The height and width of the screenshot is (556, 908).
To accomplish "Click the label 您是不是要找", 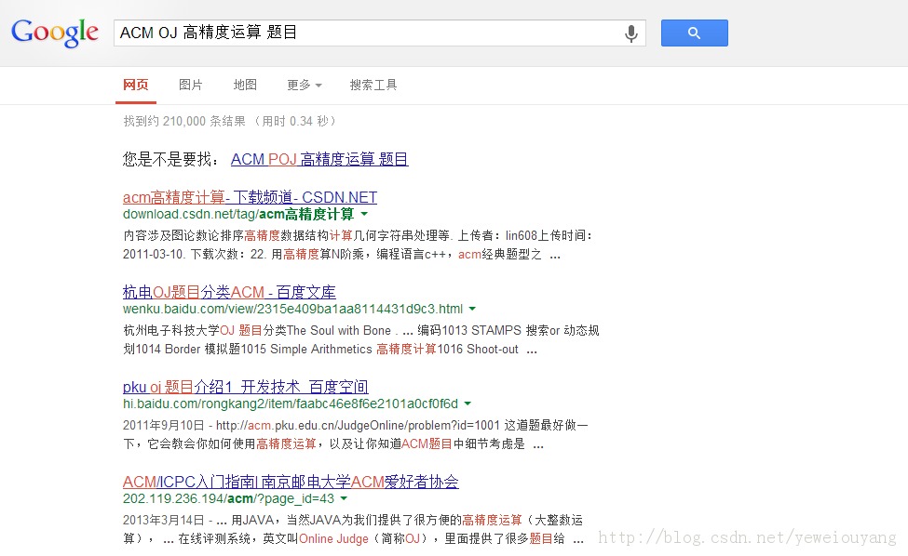I will click(x=170, y=159).
